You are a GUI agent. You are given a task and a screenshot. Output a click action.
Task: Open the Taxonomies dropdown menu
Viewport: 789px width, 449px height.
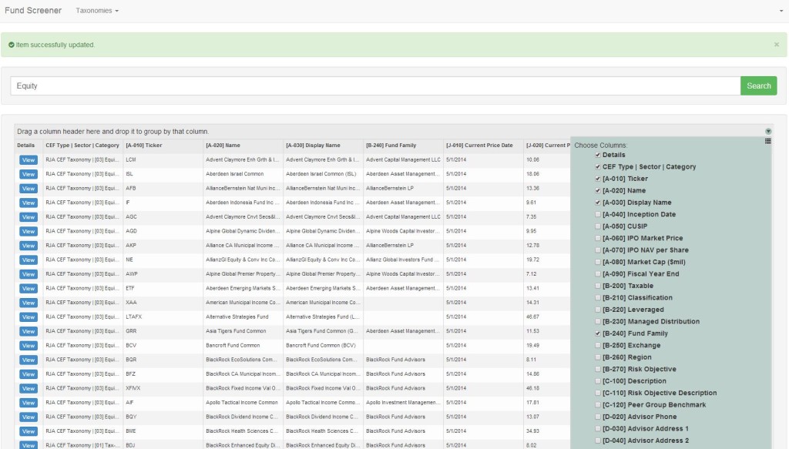pos(97,11)
